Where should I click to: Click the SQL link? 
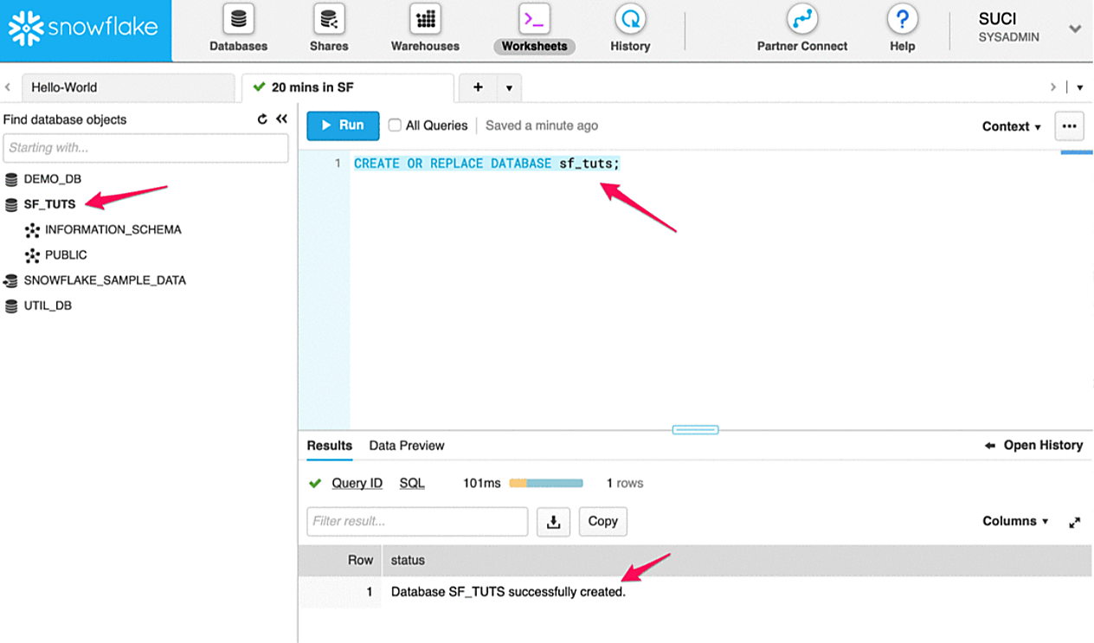point(412,483)
